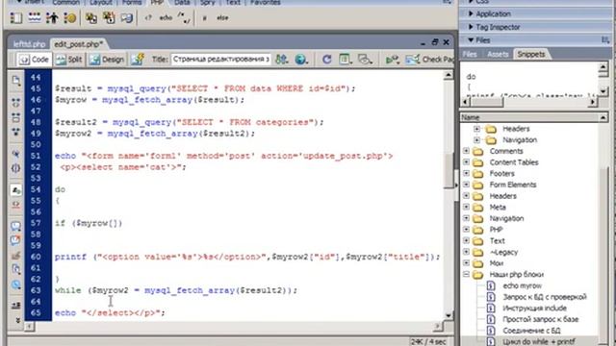616x346 pixels.
Task: Expand the Form Elements snippets folder
Action: (x=466, y=185)
